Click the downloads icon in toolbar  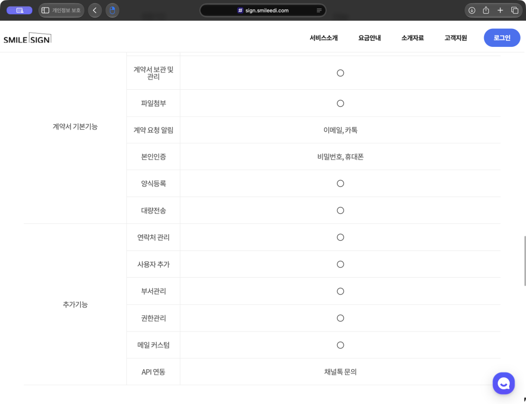(472, 10)
